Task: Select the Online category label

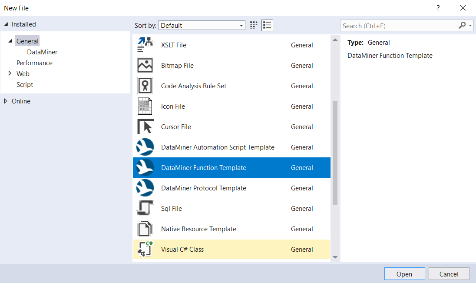Action: click(x=21, y=101)
